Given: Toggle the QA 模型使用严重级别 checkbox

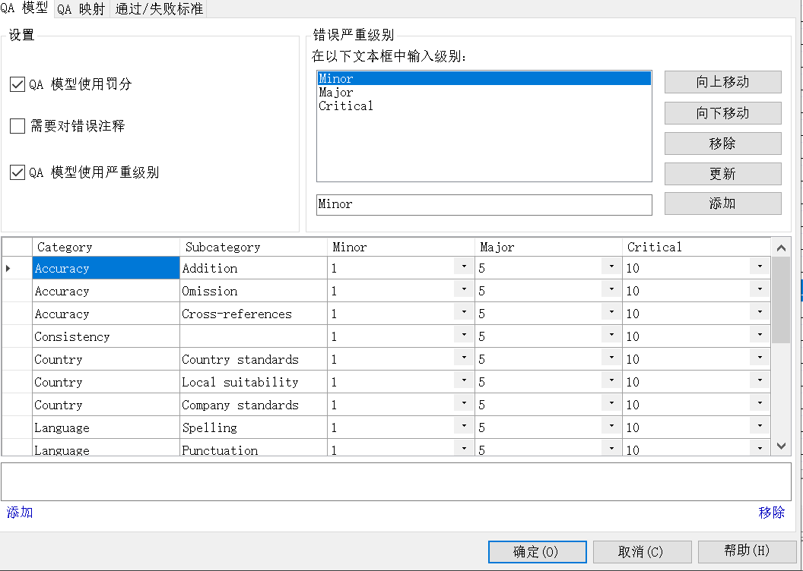Looking at the screenshot, I should 17,172.
